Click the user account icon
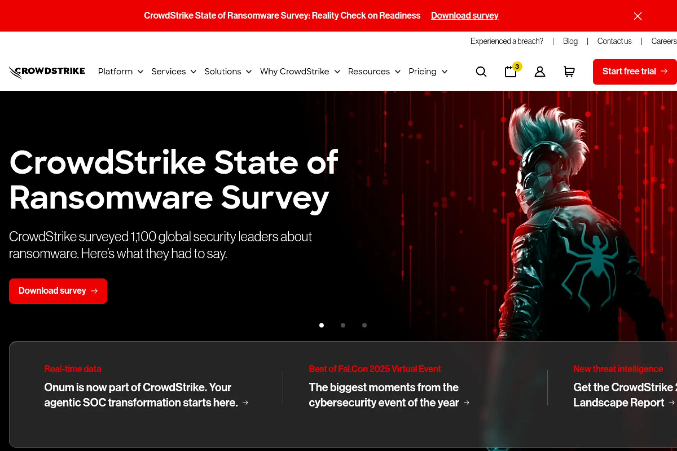Screen dimensions: 677x451 pyautogui.click(x=540, y=71)
